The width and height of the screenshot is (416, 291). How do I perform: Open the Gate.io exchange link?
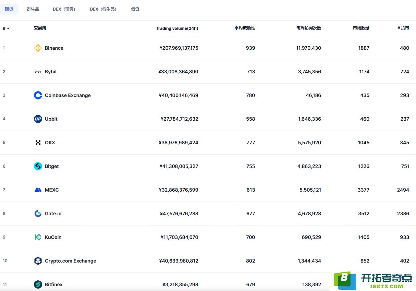pyautogui.click(x=53, y=214)
